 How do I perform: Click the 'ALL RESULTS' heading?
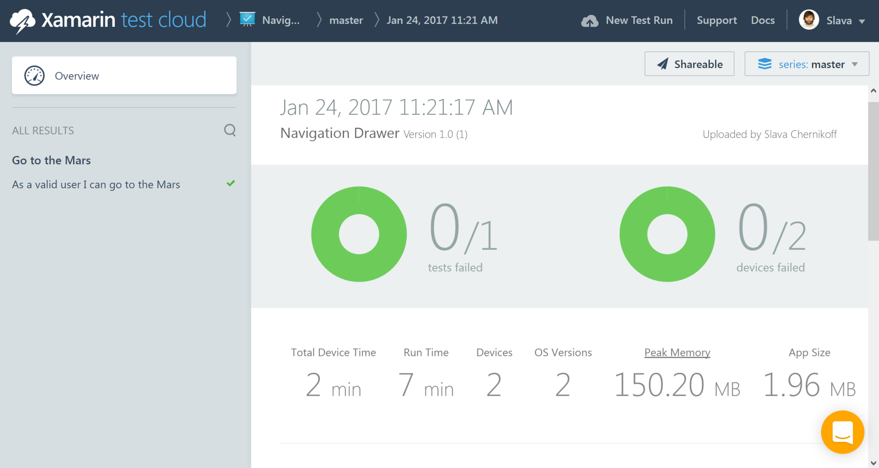(x=43, y=131)
